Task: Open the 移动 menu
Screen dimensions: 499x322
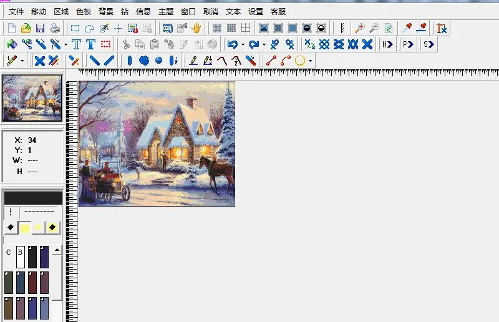Action: [x=39, y=12]
